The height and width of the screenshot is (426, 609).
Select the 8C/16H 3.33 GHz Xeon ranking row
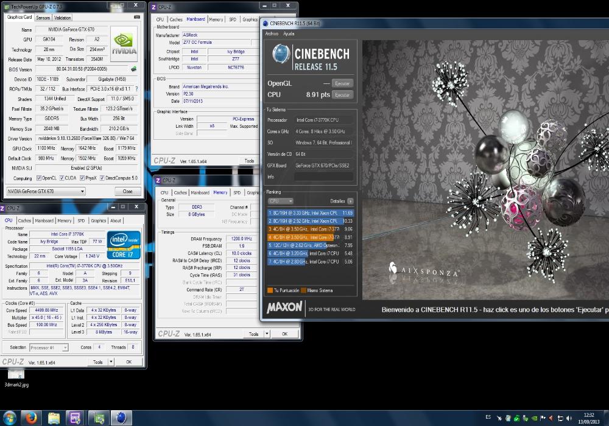coord(311,213)
